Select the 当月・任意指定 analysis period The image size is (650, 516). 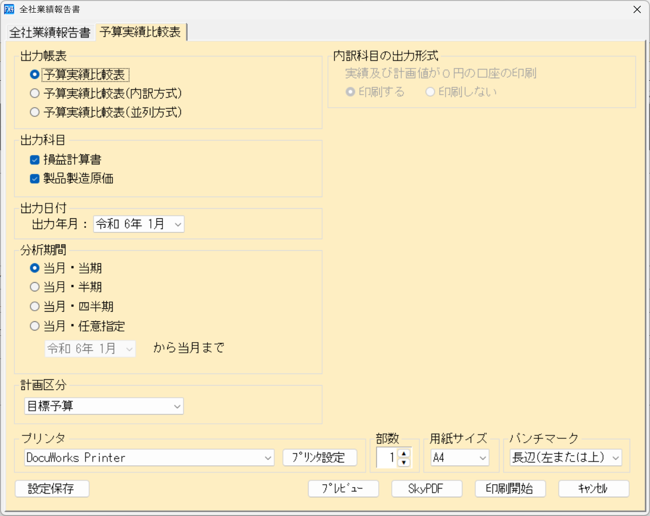point(34,326)
